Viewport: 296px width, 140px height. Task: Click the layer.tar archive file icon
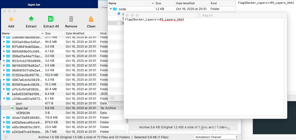click(12, 108)
